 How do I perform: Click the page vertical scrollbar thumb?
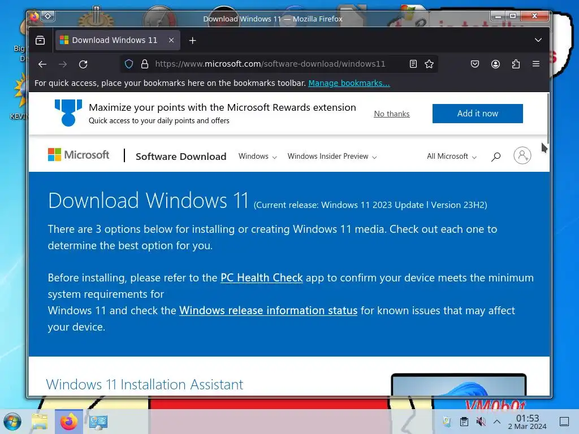(x=548, y=119)
